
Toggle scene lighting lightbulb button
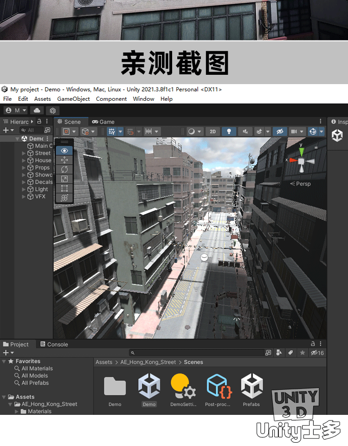[229, 131]
